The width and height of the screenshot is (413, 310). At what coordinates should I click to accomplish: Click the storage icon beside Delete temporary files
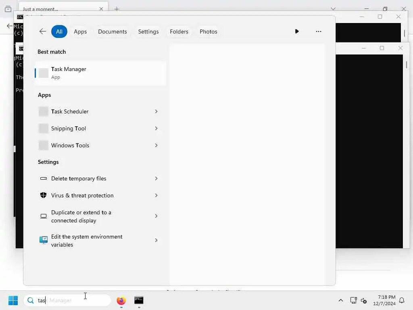coord(44,178)
